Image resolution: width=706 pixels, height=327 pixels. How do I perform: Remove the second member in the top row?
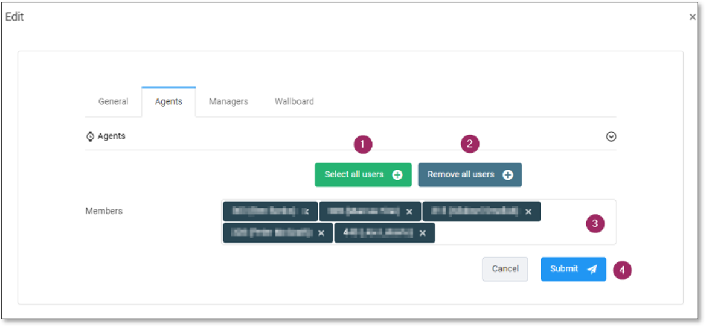pyautogui.click(x=409, y=212)
